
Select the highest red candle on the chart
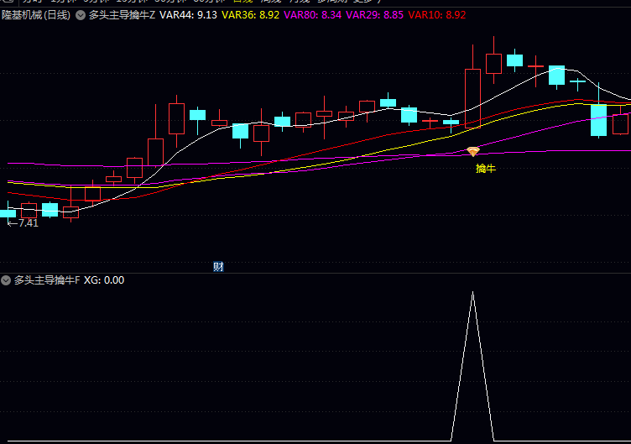493,63
